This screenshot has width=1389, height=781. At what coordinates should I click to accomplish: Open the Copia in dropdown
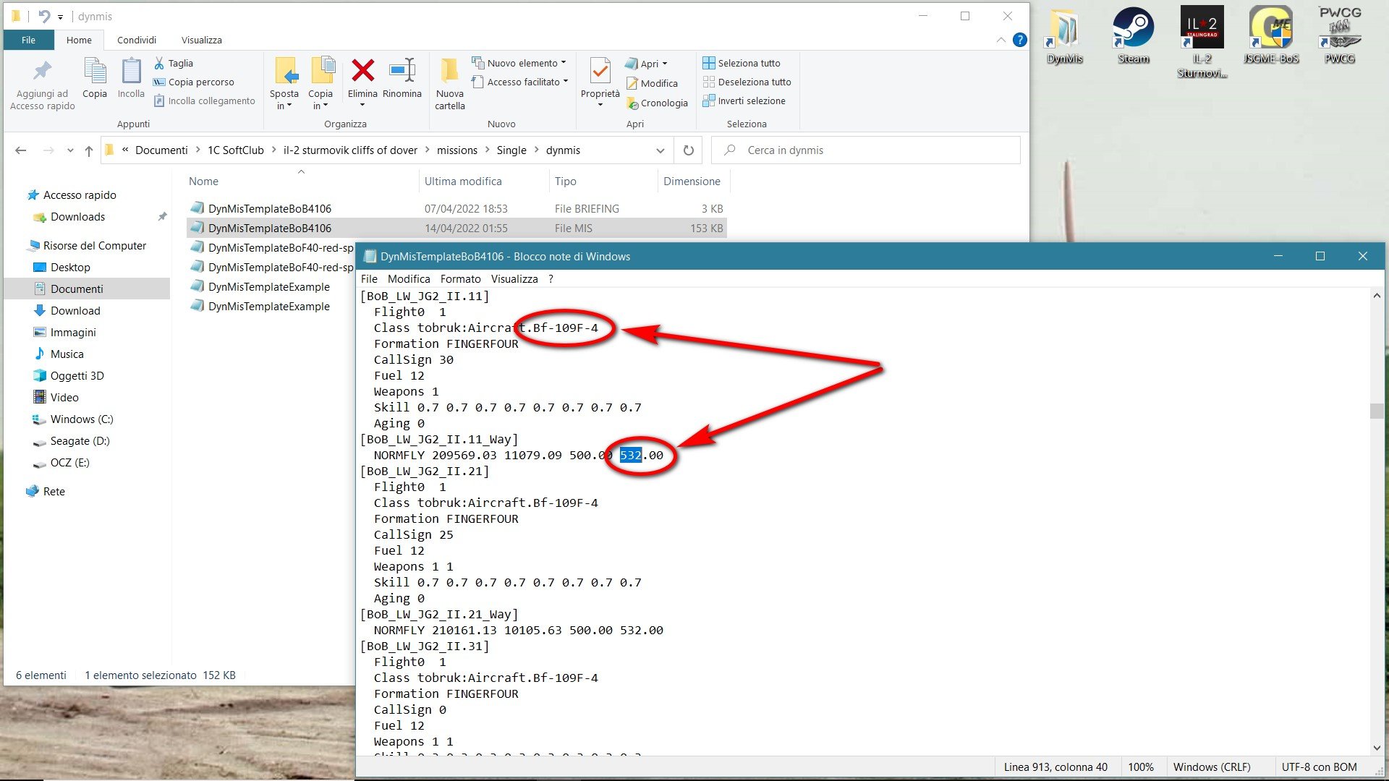320,99
